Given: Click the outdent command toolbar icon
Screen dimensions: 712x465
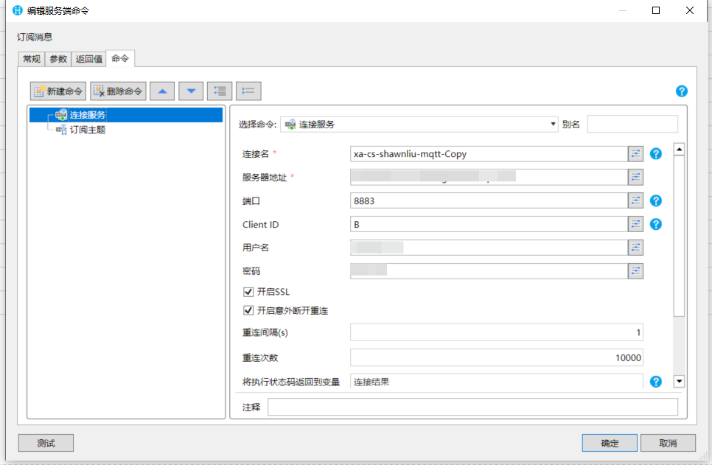Looking at the screenshot, I should [x=248, y=91].
